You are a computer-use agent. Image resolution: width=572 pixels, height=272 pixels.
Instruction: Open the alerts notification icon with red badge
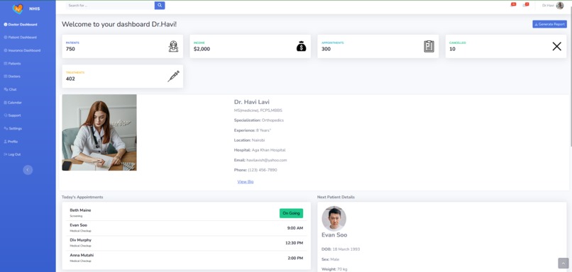pyautogui.click(x=513, y=5)
